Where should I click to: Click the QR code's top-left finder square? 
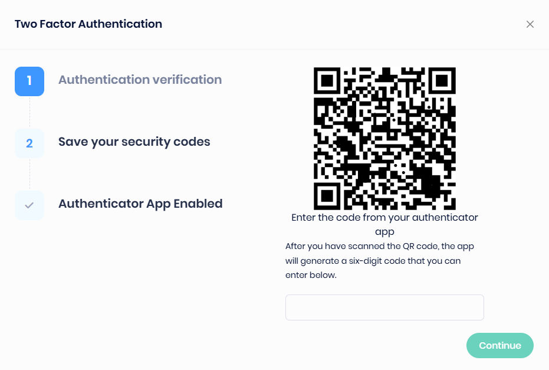tap(328, 81)
